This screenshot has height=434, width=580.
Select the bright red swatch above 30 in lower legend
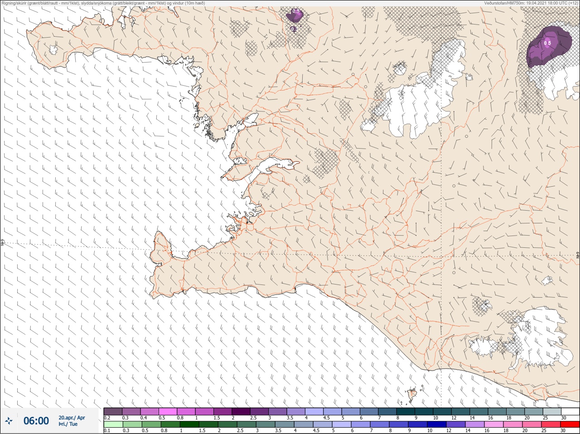point(570,424)
